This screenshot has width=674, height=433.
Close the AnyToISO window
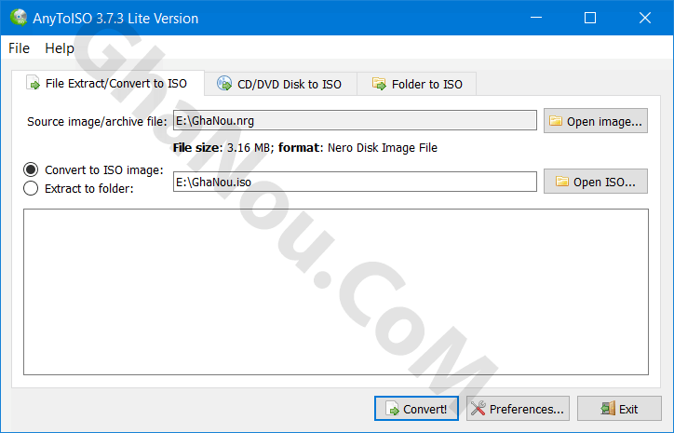click(645, 18)
